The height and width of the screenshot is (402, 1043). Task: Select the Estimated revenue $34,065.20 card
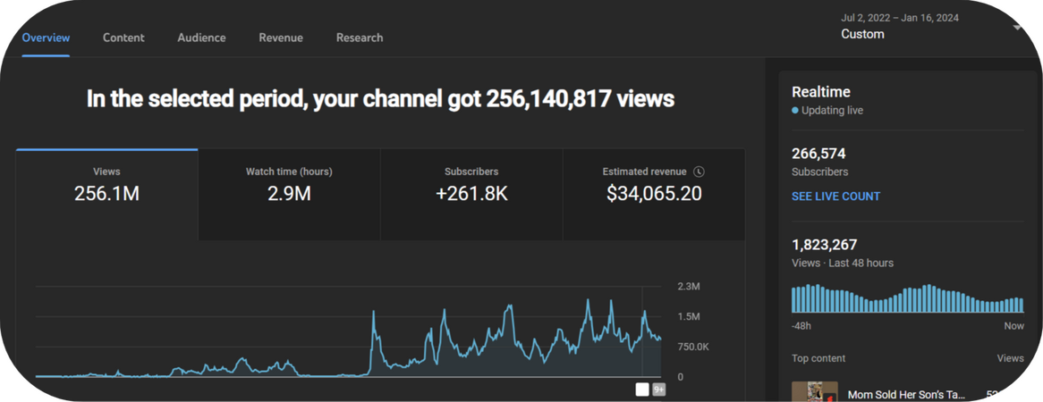coord(654,194)
